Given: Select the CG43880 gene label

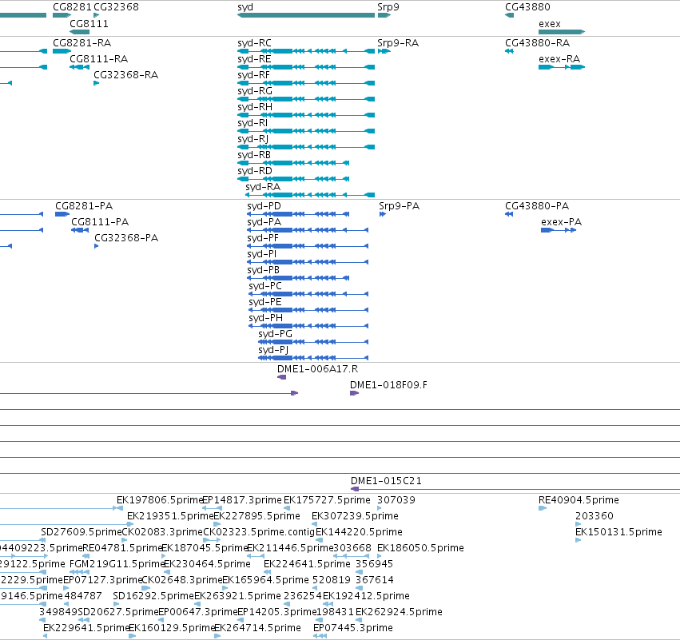Looking at the screenshot, I should (527, 7).
